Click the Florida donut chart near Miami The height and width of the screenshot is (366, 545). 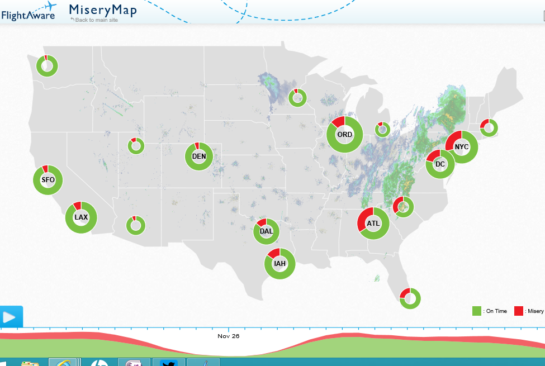point(410,298)
